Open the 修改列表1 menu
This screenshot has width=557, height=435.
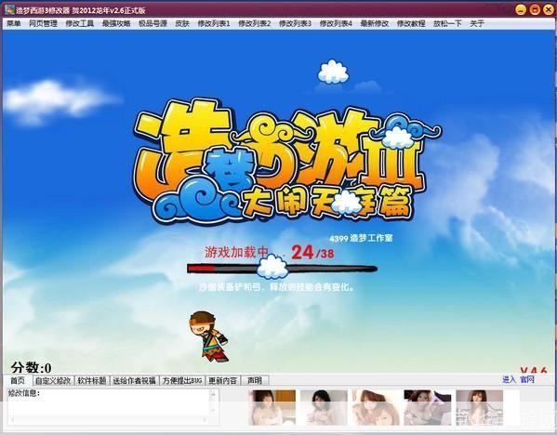[x=214, y=24]
